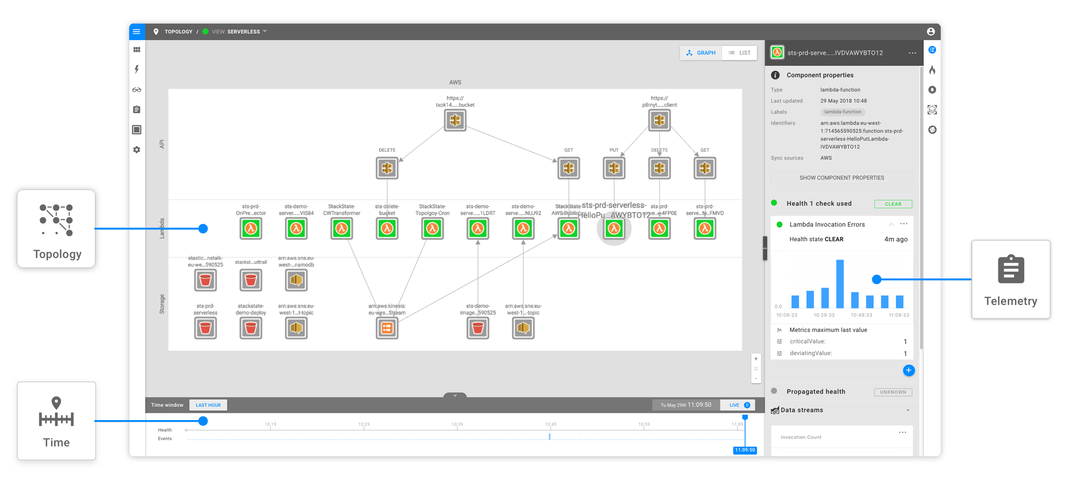This screenshot has width=1066, height=490.
Task: Select the component details list icon
Action: pos(933,50)
